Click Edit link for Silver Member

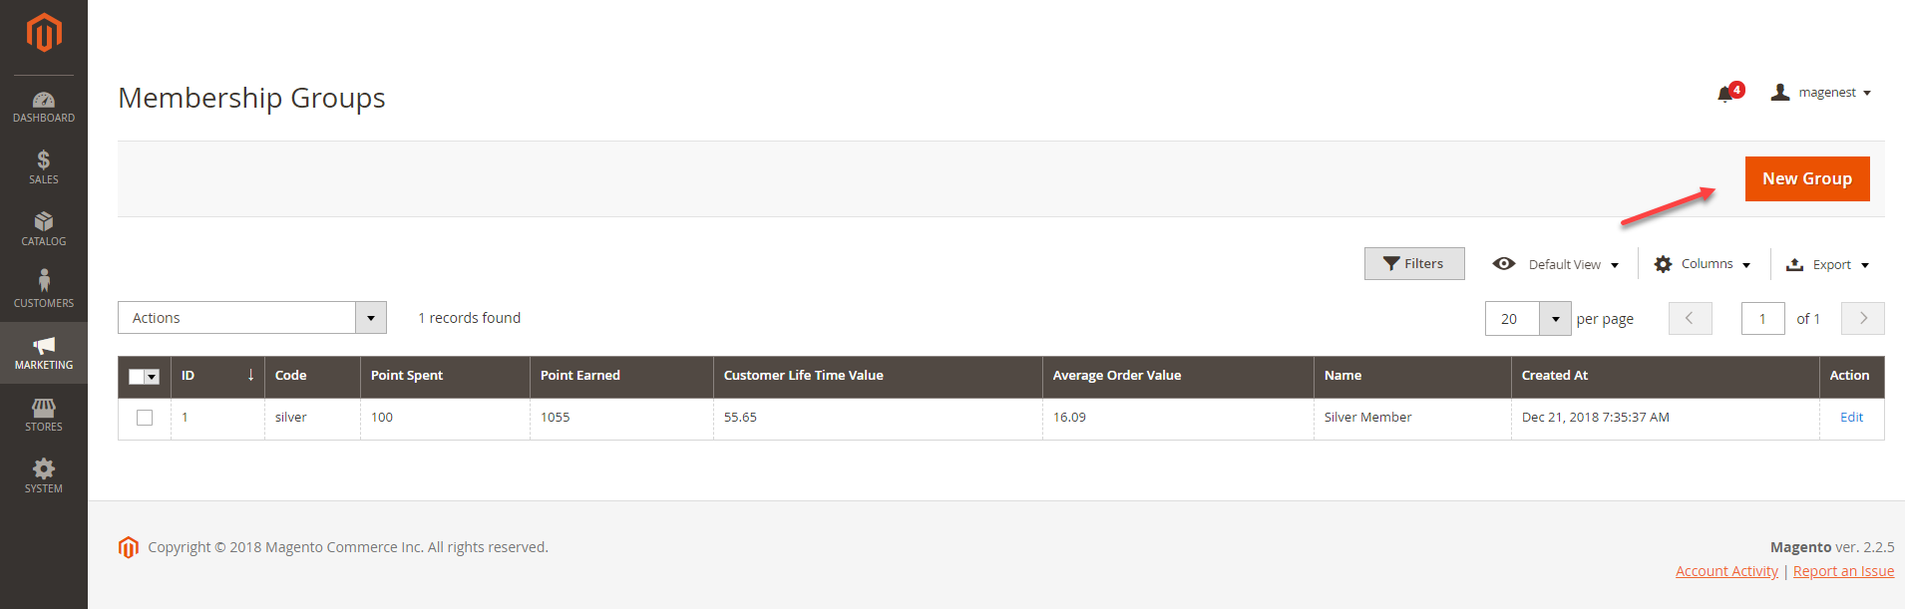[x=1851, y=418]
